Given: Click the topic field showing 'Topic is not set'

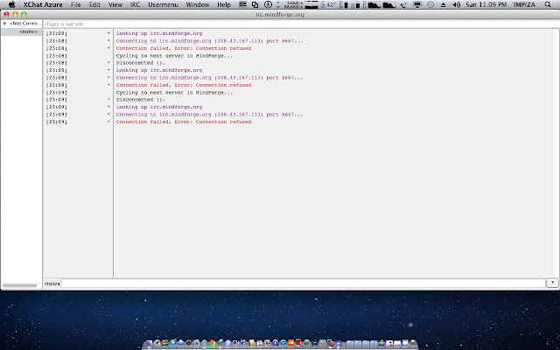Looking at the screenshot, I should [301, 24].
